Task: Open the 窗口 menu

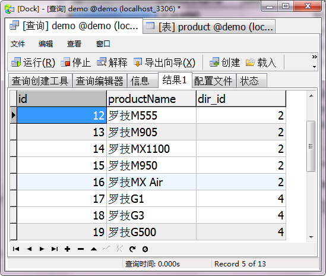Action: click(103, 44)
